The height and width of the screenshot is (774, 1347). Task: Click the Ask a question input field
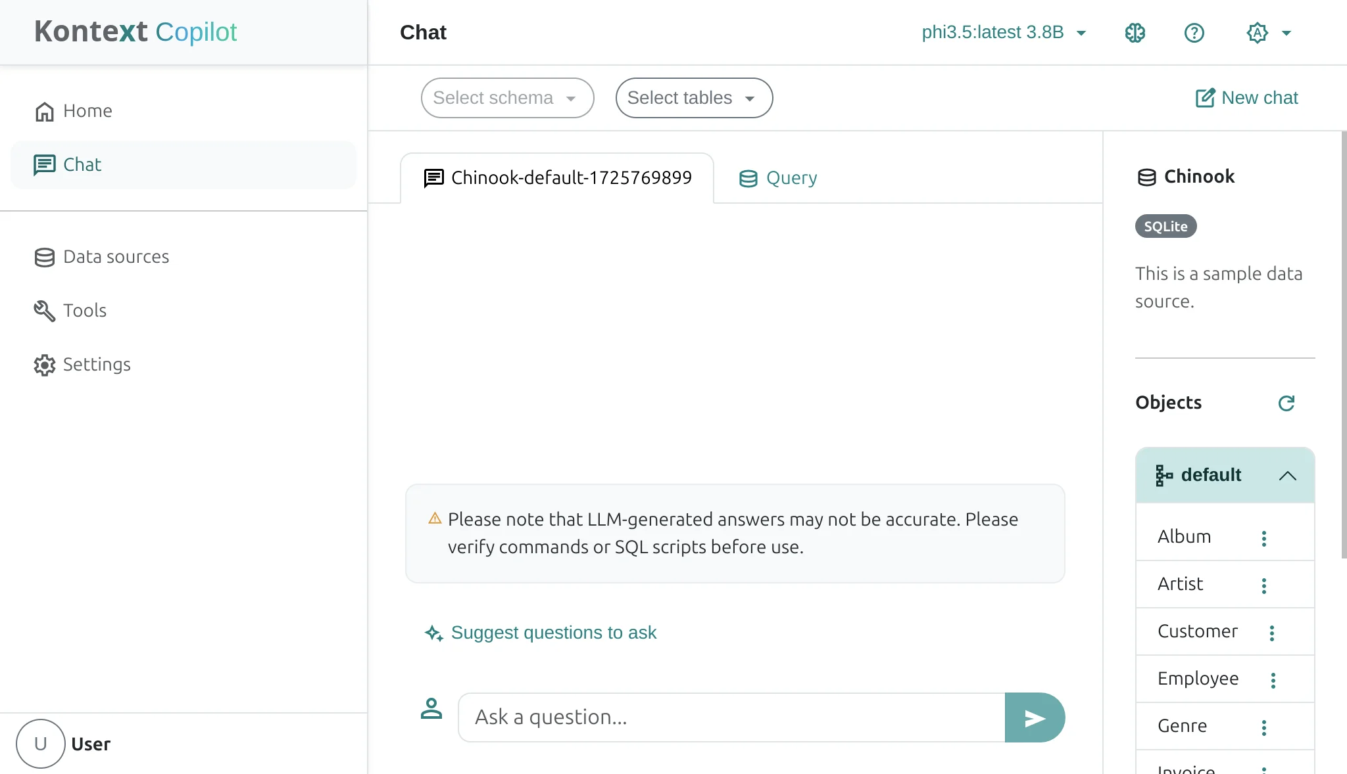(x=731, y=717)
